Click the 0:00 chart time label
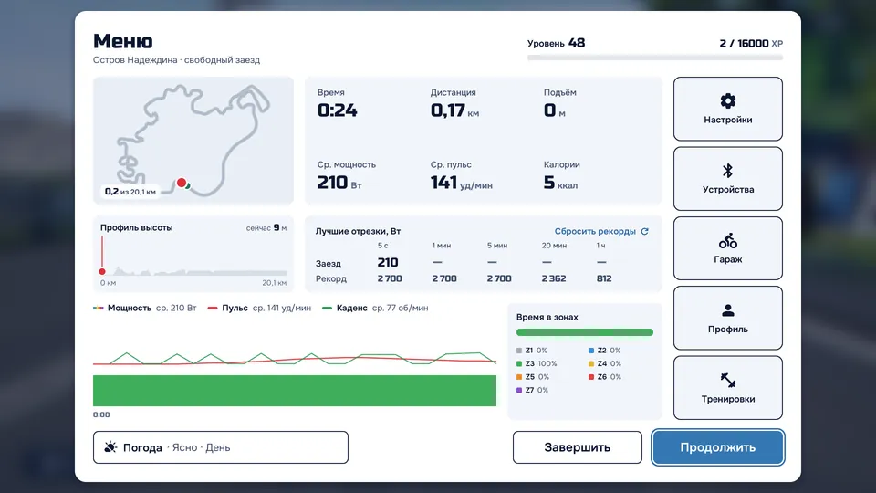Viewport: 876px width, 493px height. click(x=101, y=414)
